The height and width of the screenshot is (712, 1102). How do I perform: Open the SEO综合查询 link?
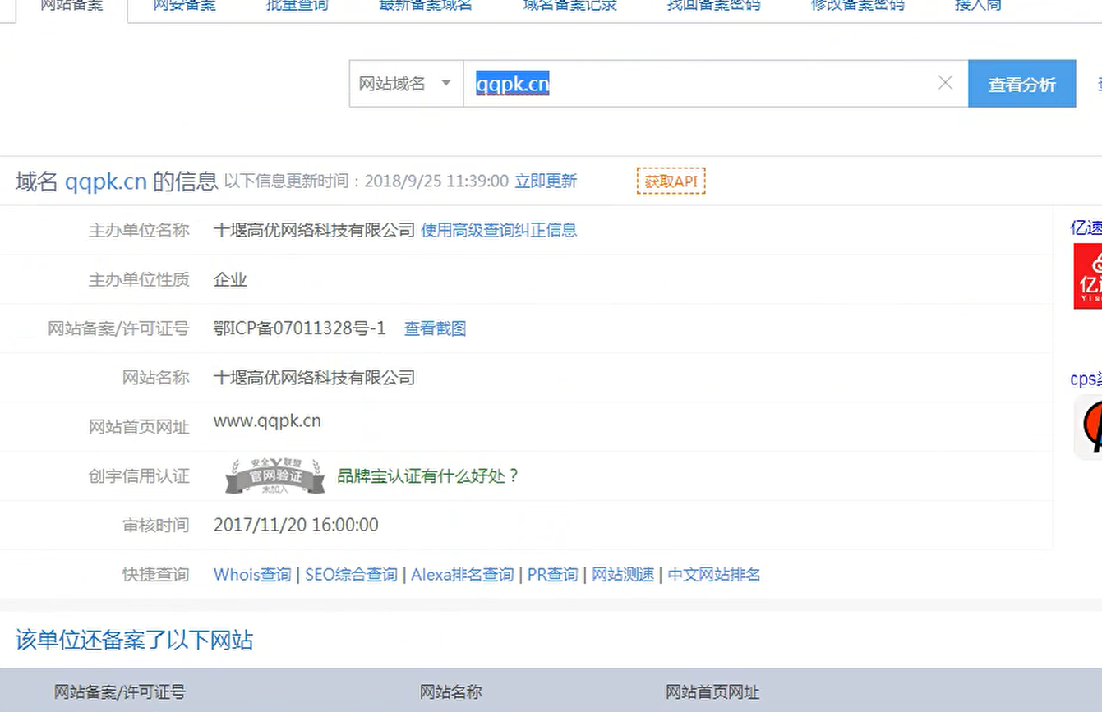coord(351,575)
